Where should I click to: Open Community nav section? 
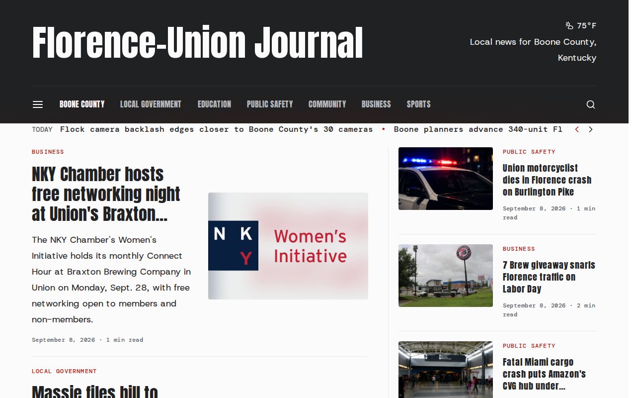pyautogui.click(x=327, y=104)
